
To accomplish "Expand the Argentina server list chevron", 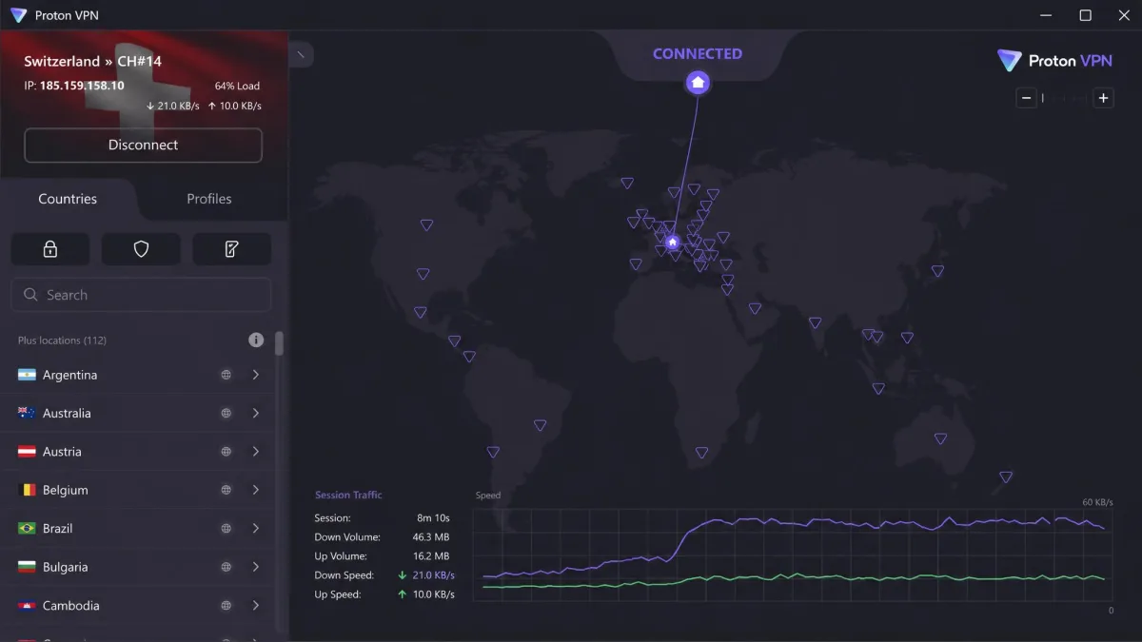I will [x=256, y=375].
